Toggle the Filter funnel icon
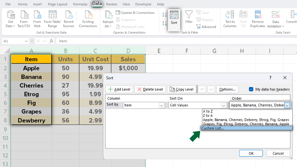 coord(189,15)
